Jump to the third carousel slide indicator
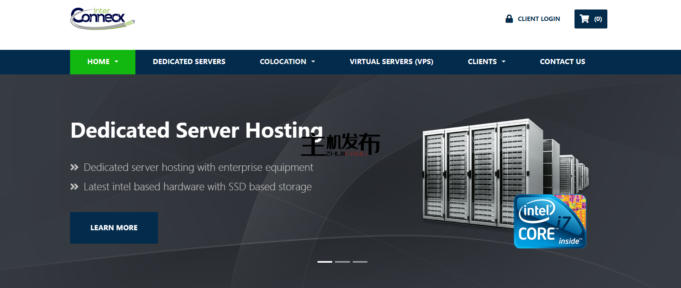Image resolution: width=681 pixels, height=288 pixels. click(360, 262)
